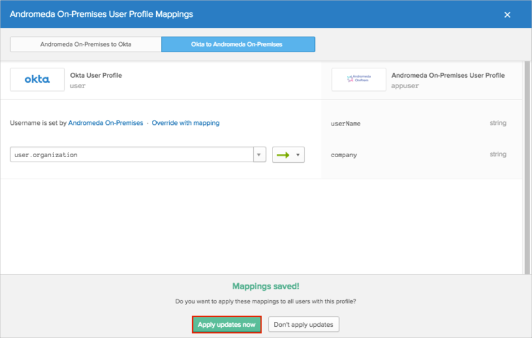Click the Andromeda On-Premises User Profile heading
532x338 pixels.
click(448, 75)
